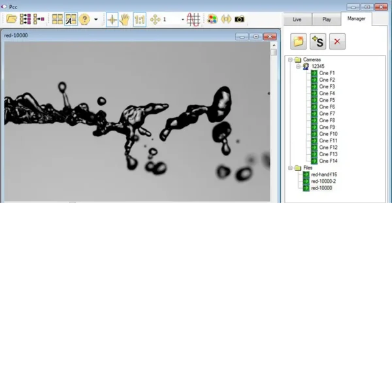This screenshot has height=392, width=392.
Task: Toggle the measurement grid icon
Action: [193, 20]
